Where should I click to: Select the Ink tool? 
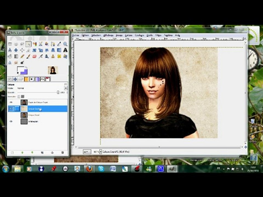[x=47, y=56]
